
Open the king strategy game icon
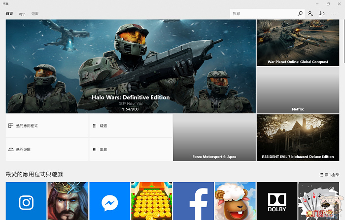(68, 201)
